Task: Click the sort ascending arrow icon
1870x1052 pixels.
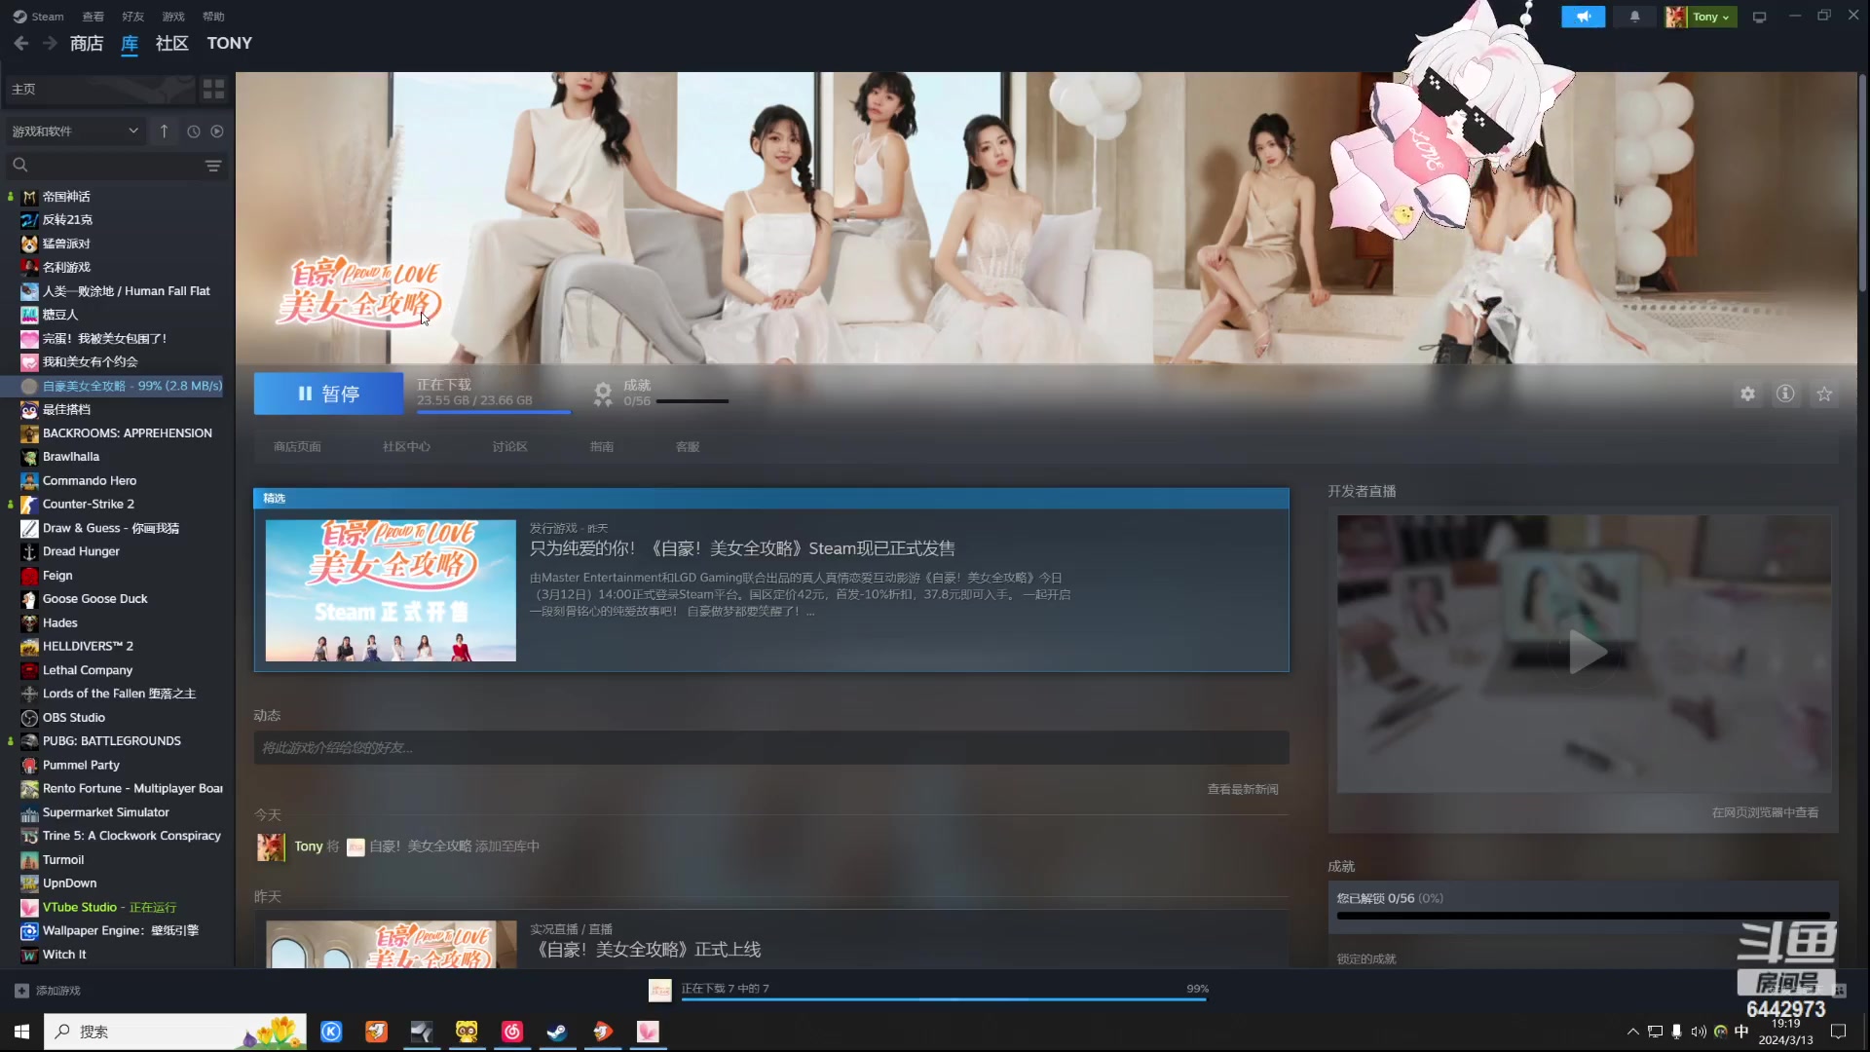Action: [x=164, y=131]
